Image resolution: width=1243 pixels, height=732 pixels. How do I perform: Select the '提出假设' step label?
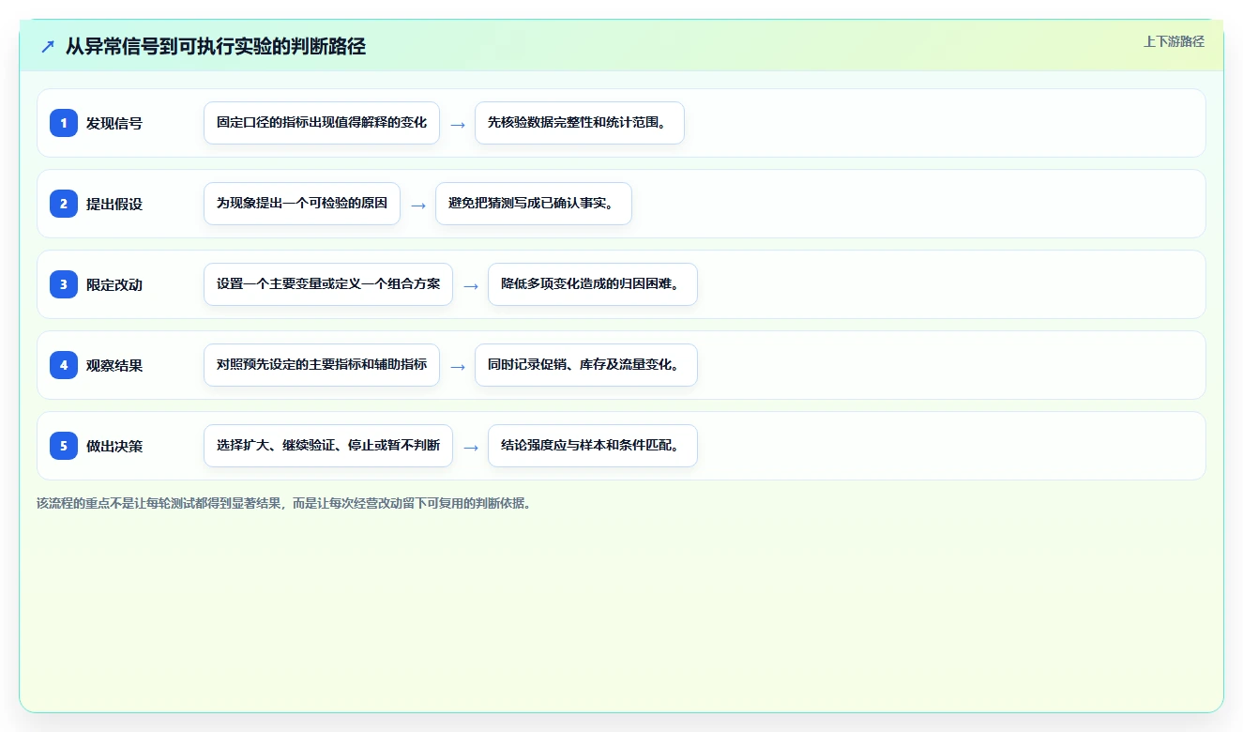pyautogui.click(x=114, y=204)
